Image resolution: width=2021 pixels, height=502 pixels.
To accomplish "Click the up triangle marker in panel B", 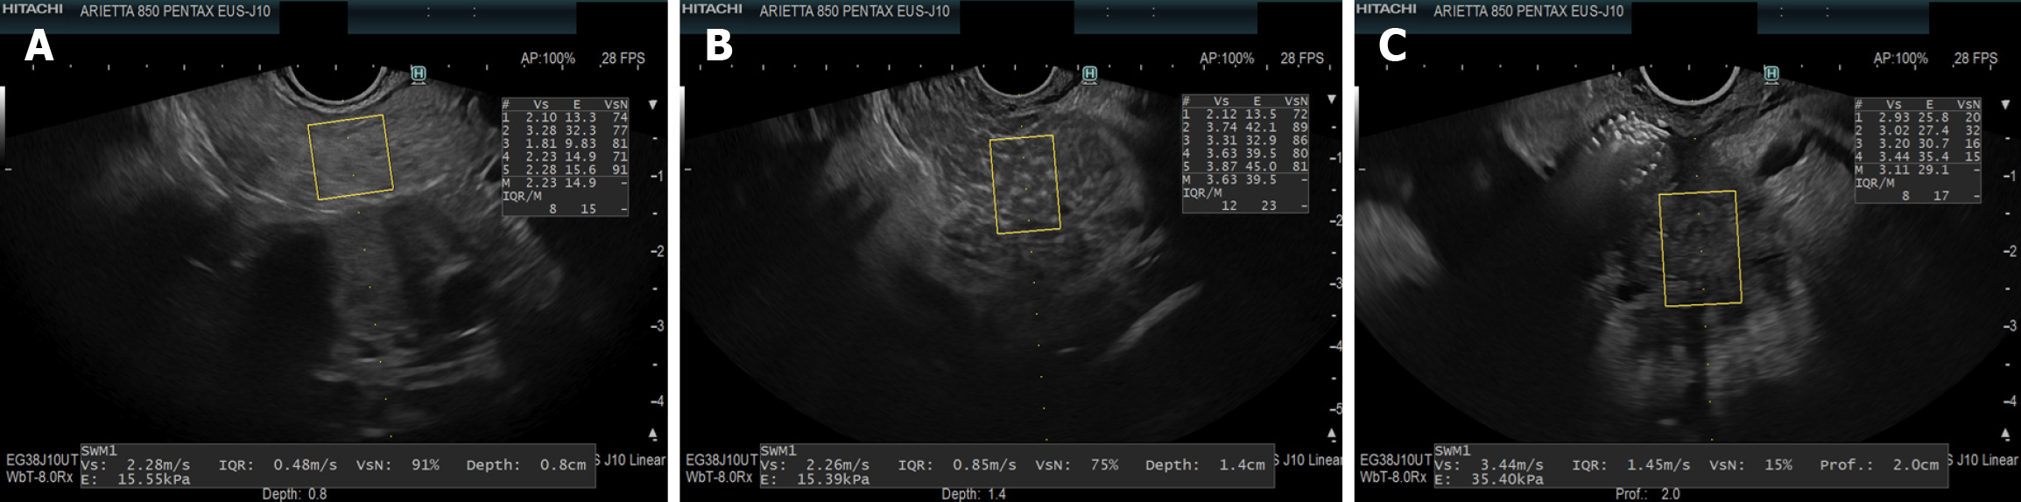I will [x=1332, y=433].
